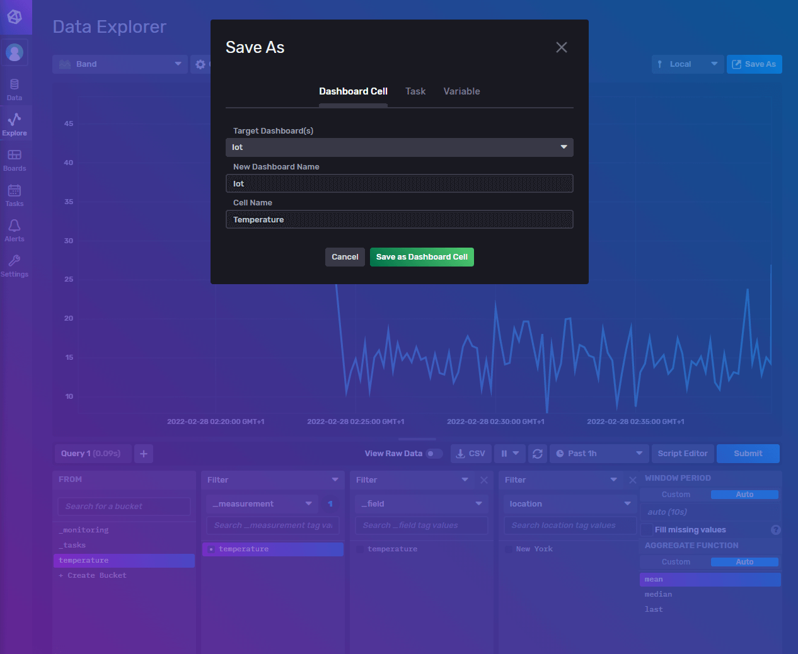Switch to the Variable tab
The height and width of the screenshot is (654, 798).
461,91
